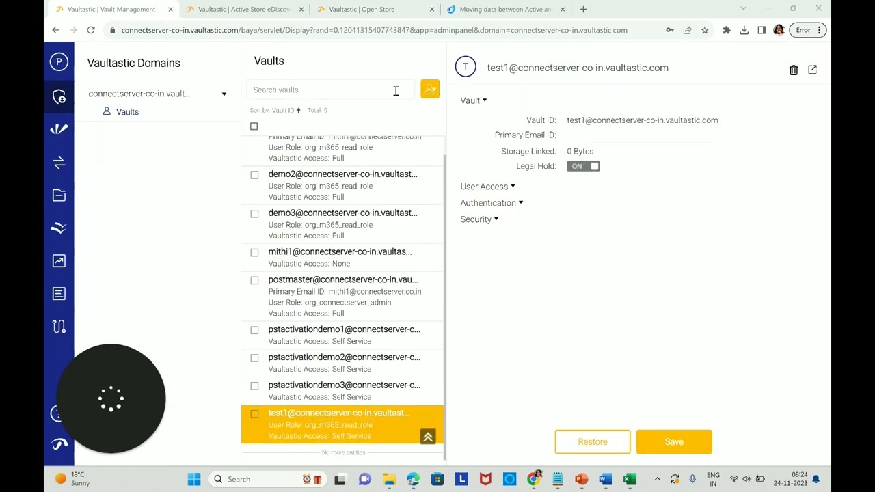Go back in browser
The height and width of the screenshot is (492, 875).
(55, 30)
